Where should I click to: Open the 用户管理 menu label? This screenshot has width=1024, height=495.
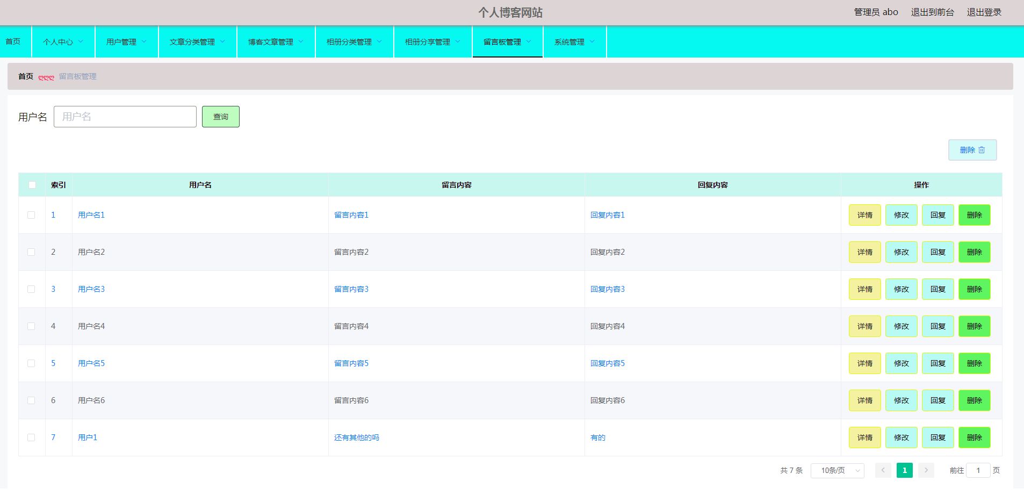pyautogui.click(x=121, y=42)
